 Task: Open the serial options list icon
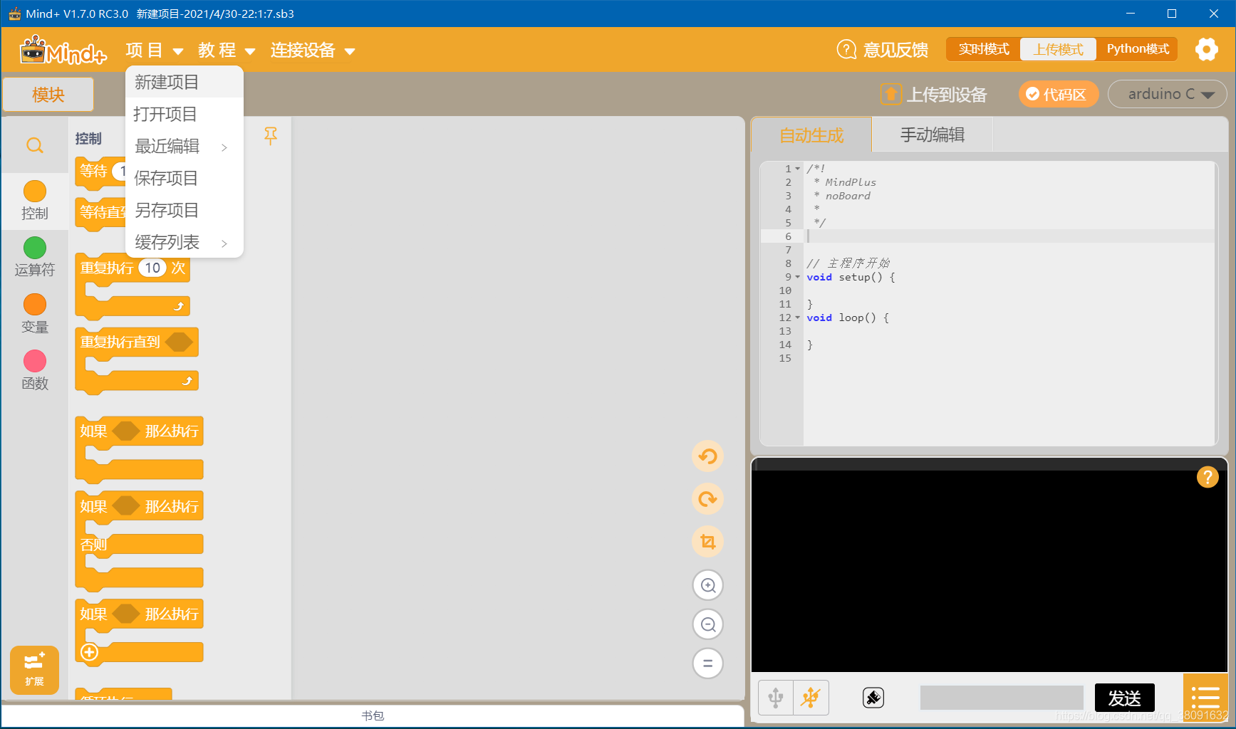1205,698
